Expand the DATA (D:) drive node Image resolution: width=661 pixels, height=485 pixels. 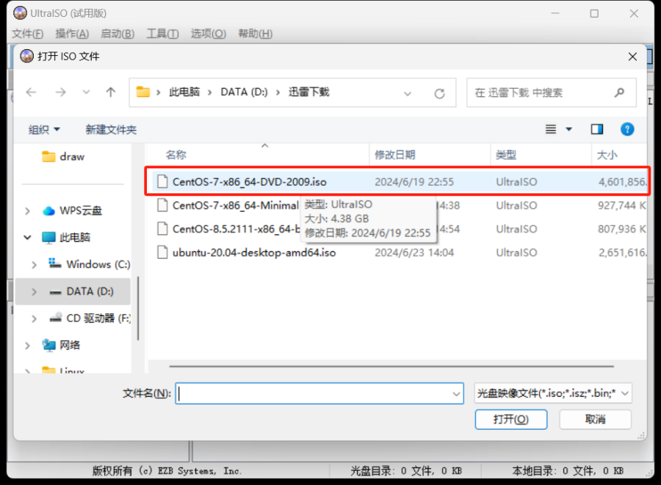coord(34,292)
